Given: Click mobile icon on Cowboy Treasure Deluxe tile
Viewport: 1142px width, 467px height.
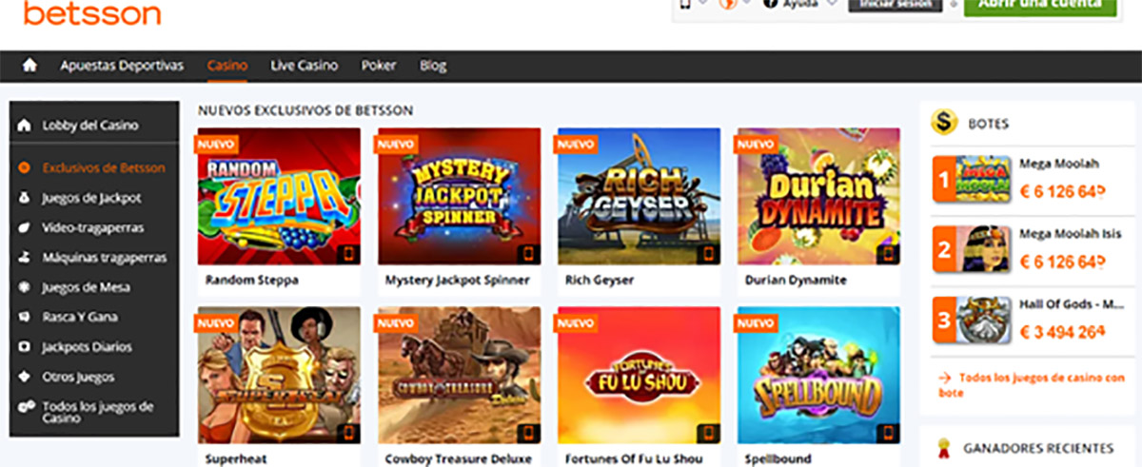Looking at the screenshot, I should point(528,434).
